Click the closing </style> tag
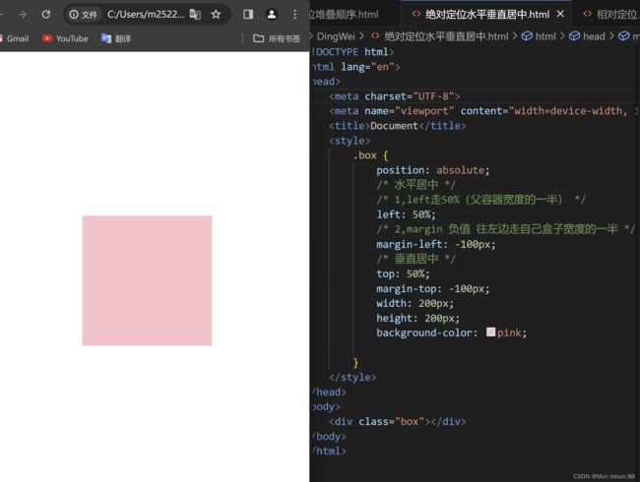Viewport: 640px width, 482px height. click(352, 377)
